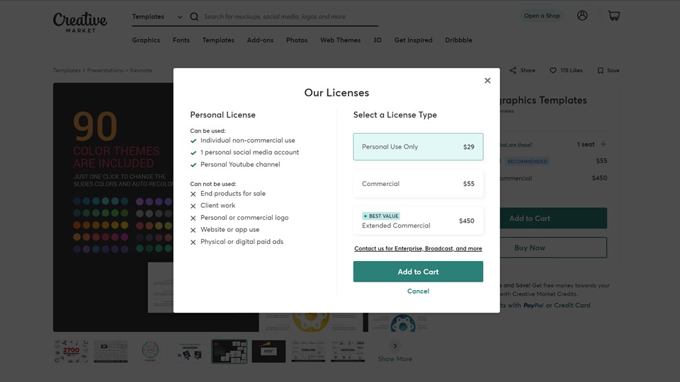Like the product with heart icon
Screen dimensions: 680x382
tap(554, 71)
